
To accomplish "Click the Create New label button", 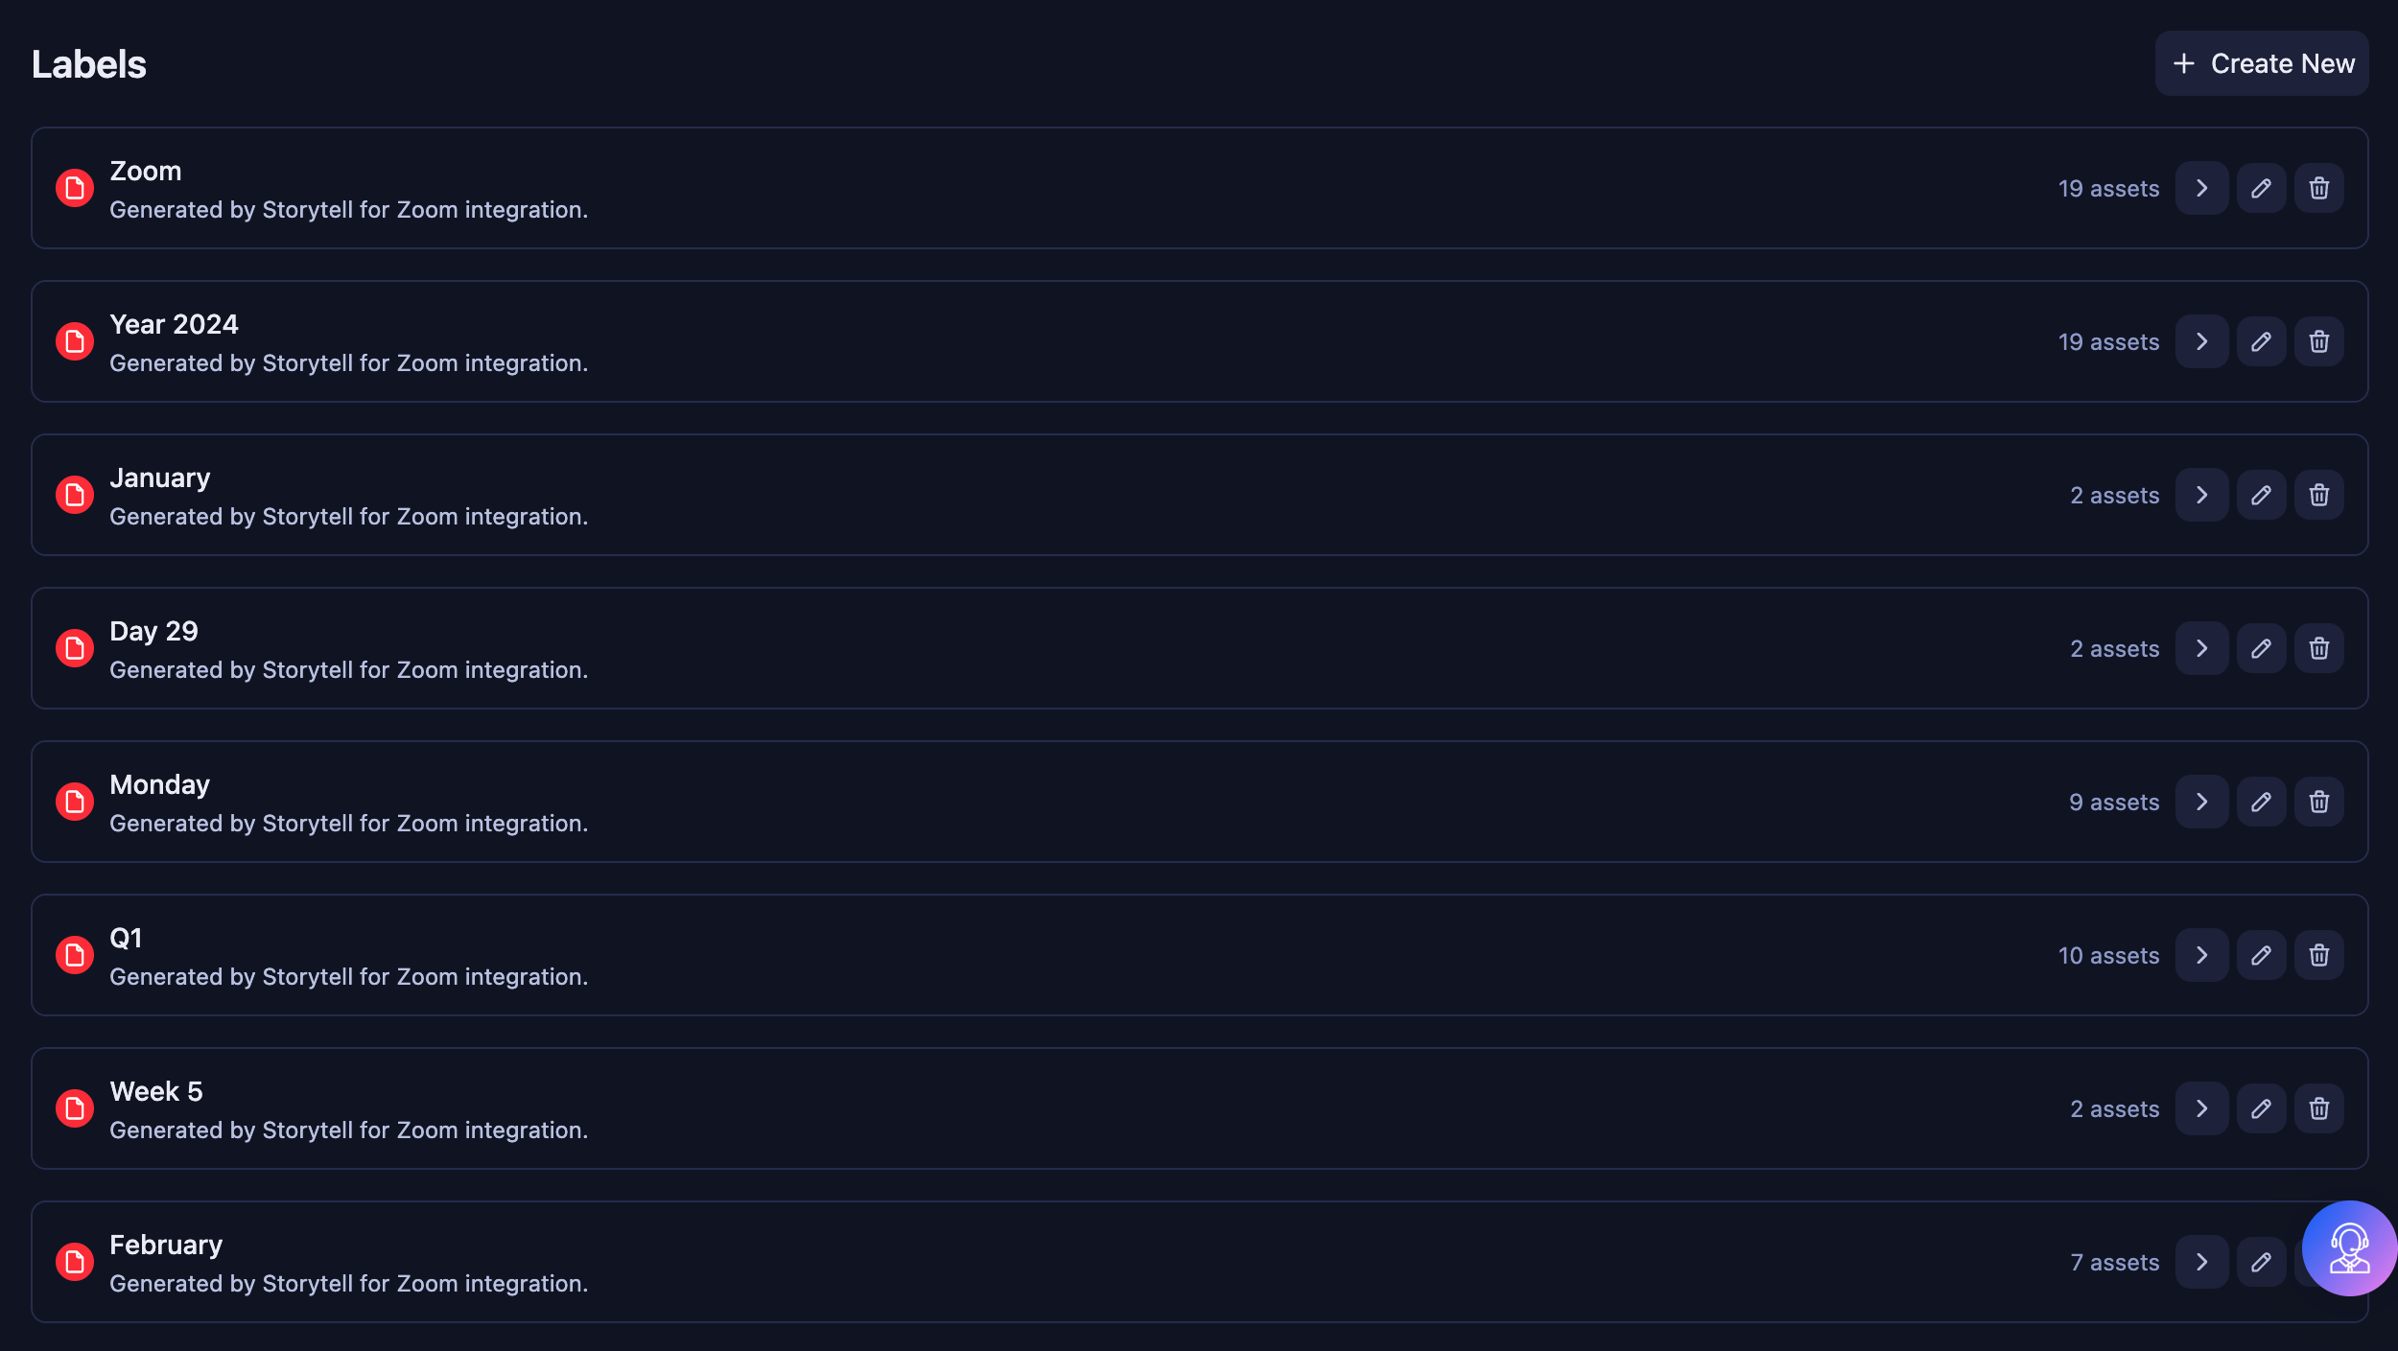I will tap(2261, 63).
